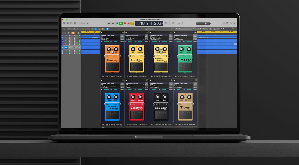Viewport: 299px width, 165px height.
Task: Mute track 11 with M button
Action: [69, 47]
